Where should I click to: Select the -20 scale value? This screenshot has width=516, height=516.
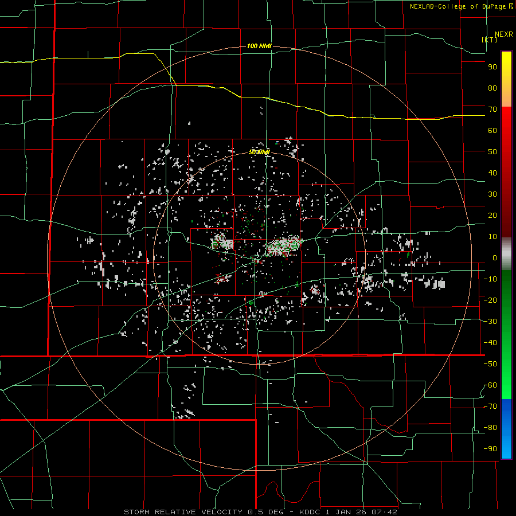(490, 300)
